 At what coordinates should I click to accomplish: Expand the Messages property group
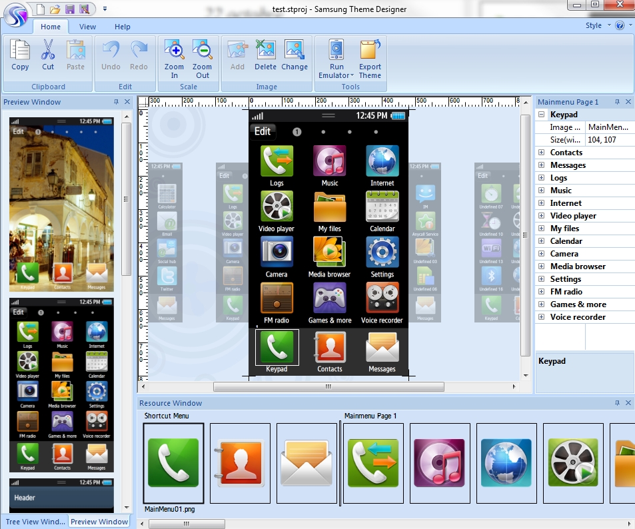[541, 165]
